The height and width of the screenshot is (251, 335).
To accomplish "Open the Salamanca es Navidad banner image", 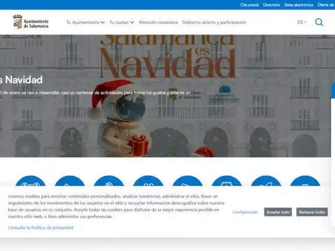I will click(165, 96).
